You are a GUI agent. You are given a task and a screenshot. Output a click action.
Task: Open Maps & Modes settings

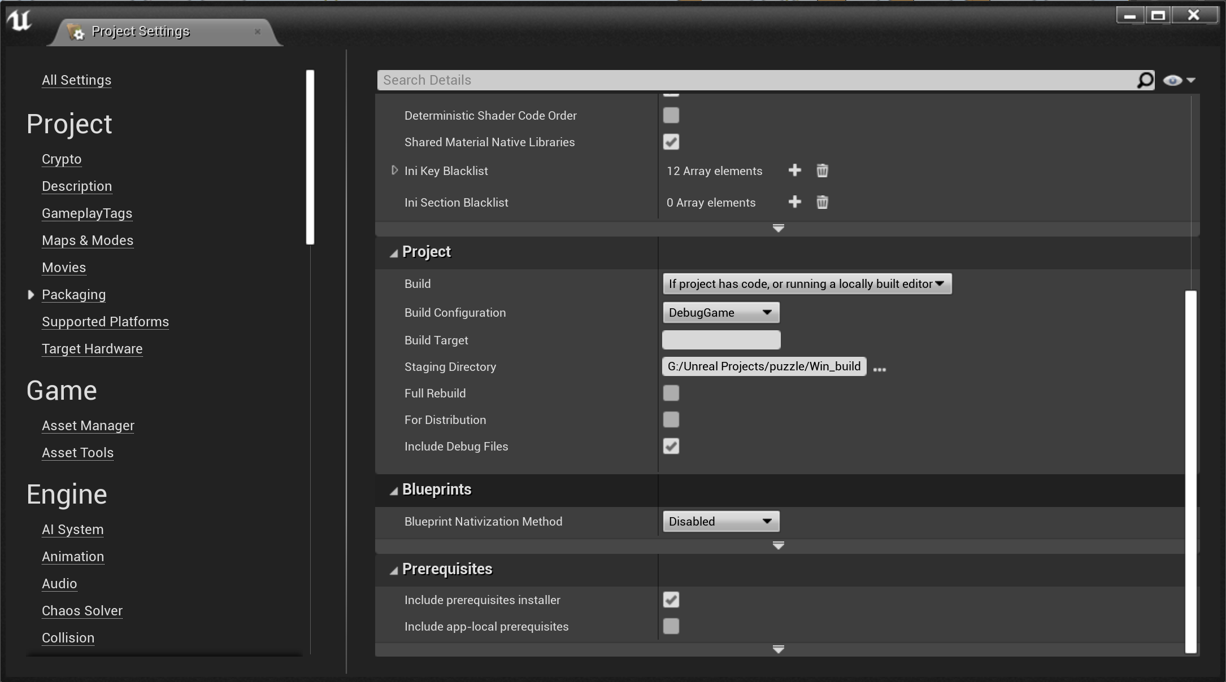pyautogui.click(x=88, y=239)
